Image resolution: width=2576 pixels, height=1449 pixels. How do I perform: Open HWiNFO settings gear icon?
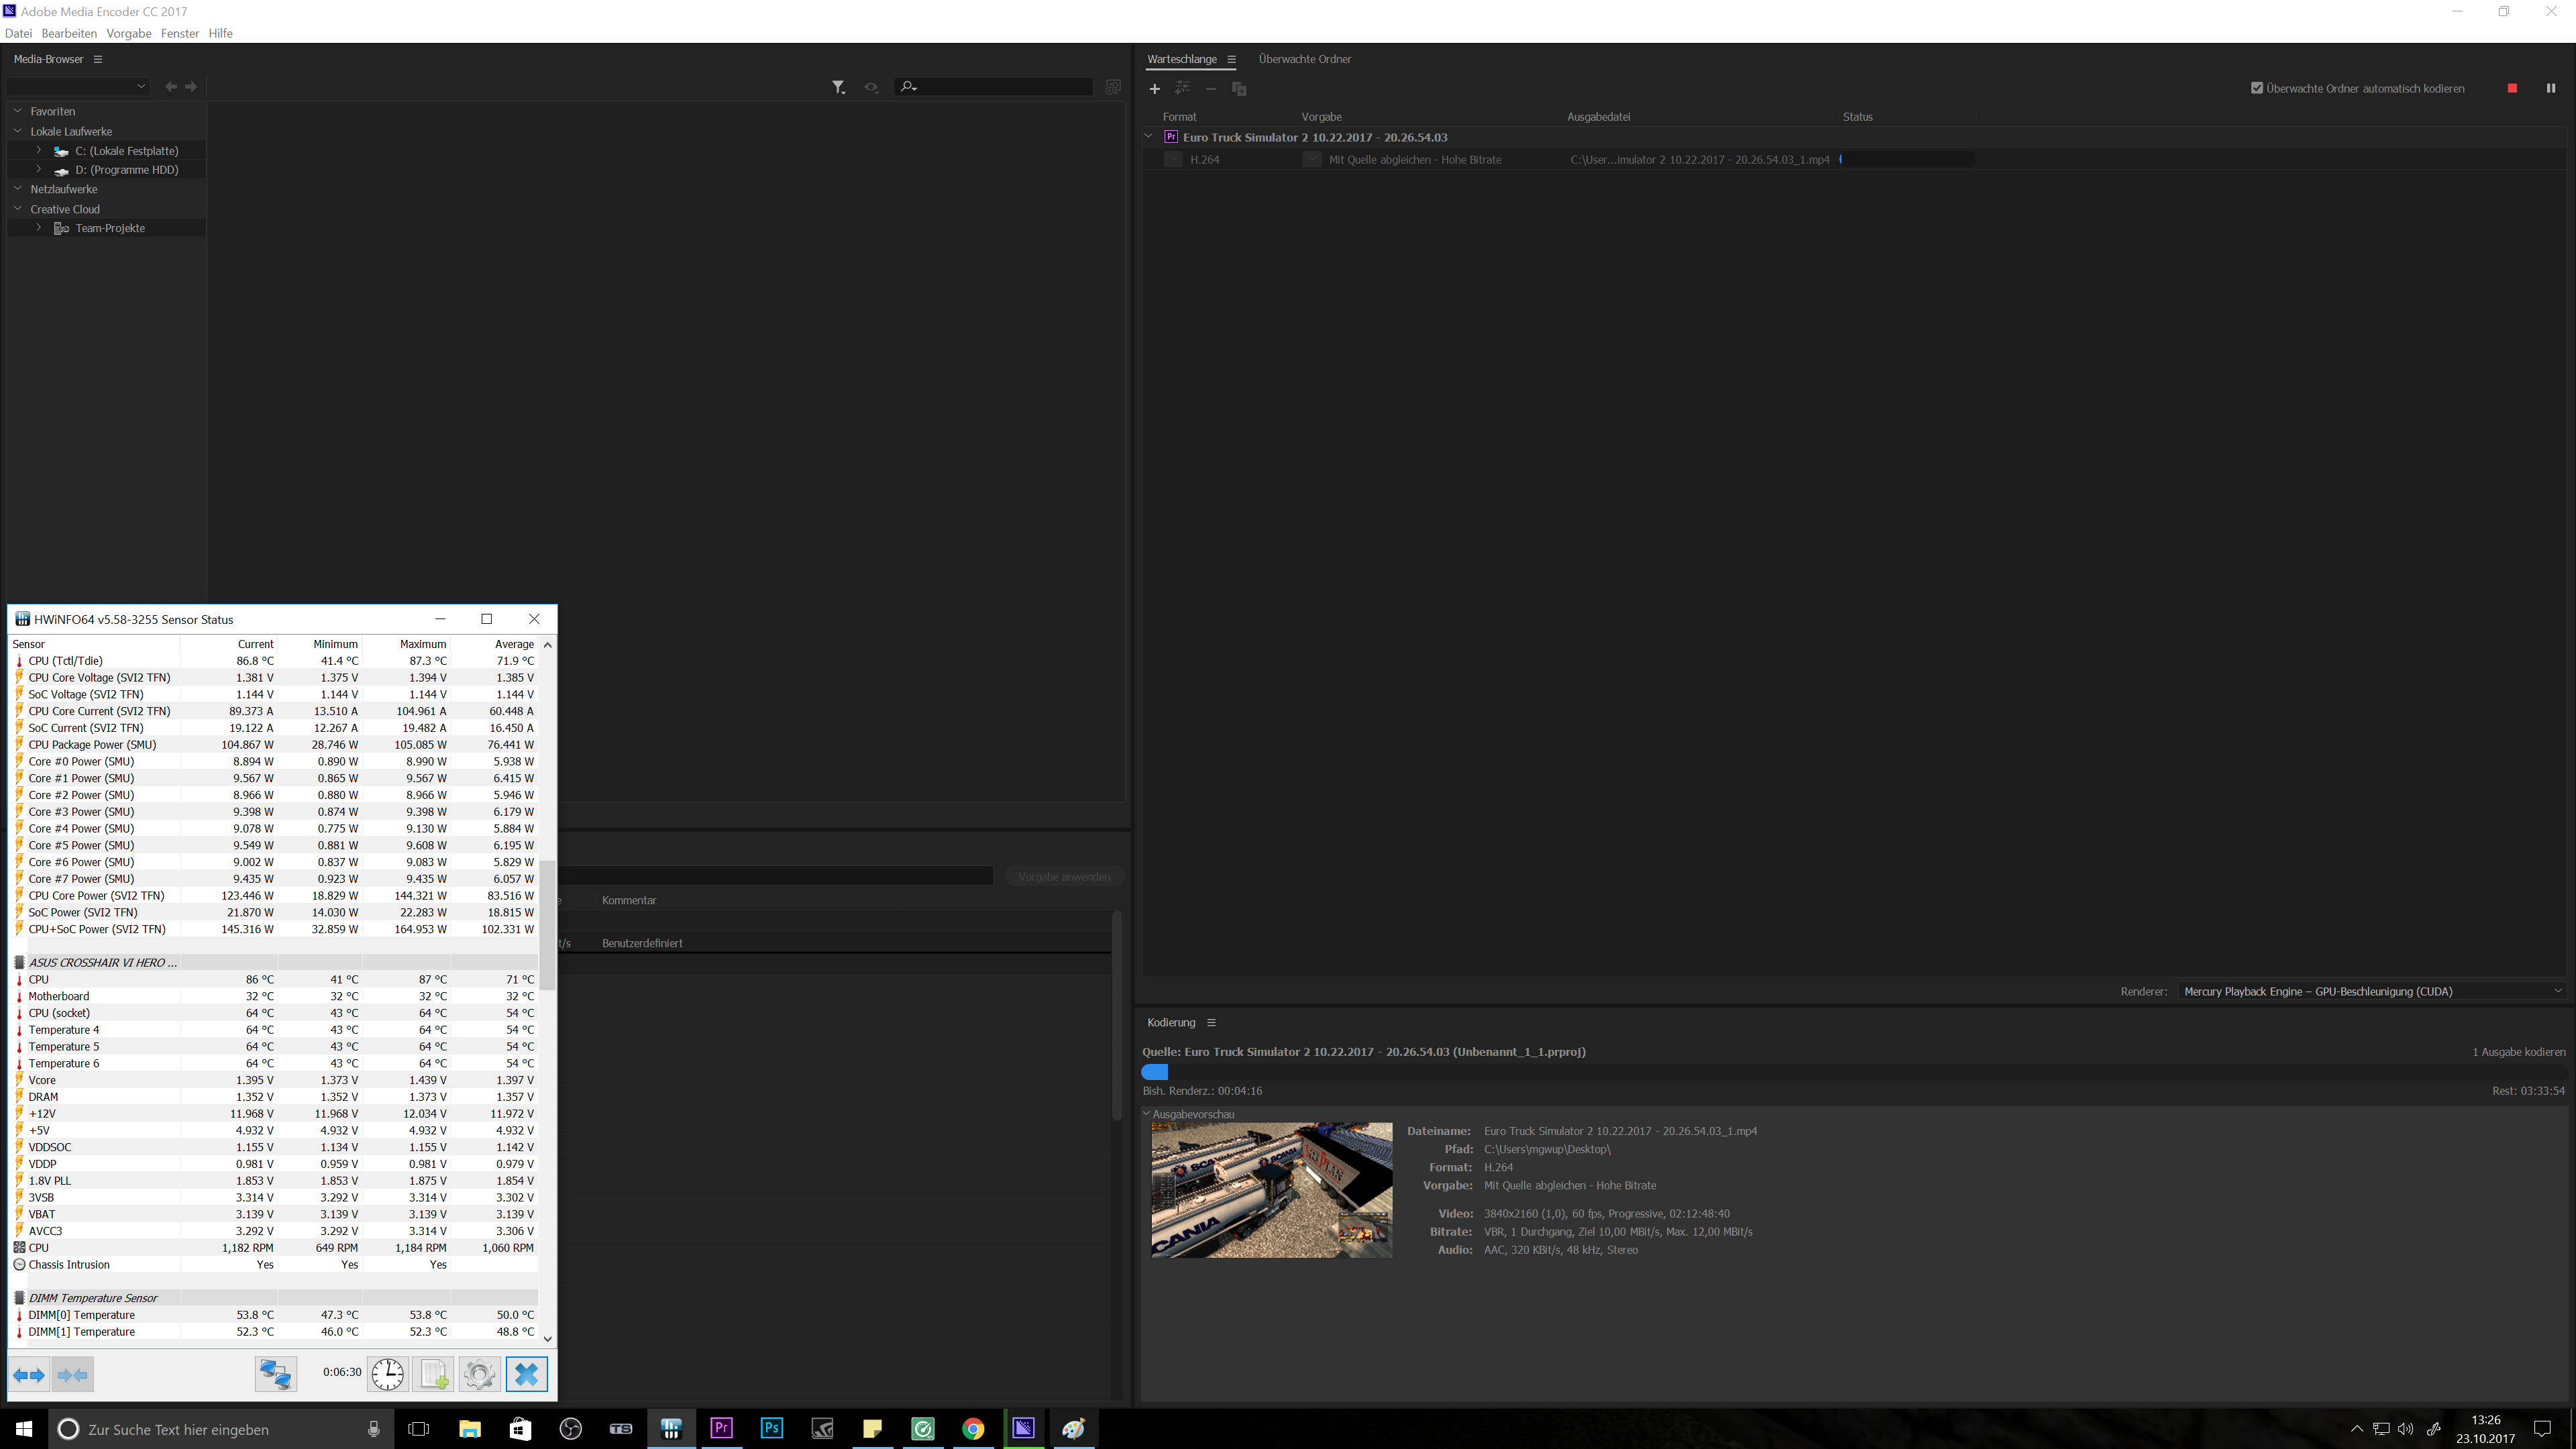(x=479, y=1374)
